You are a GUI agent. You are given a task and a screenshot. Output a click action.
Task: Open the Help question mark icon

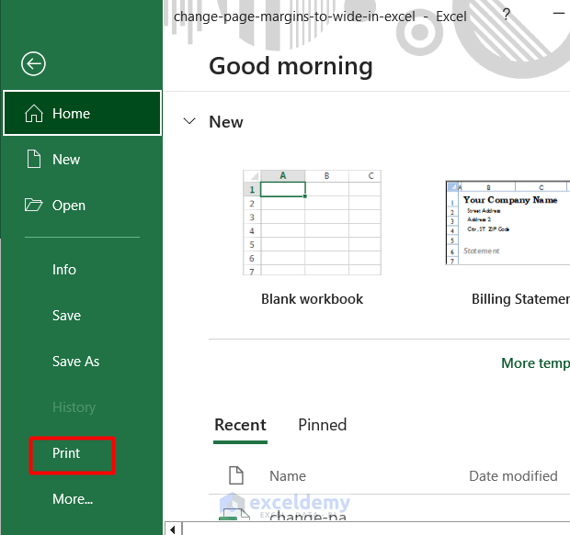pos(506,15)
